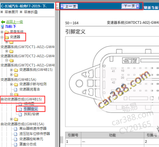
Task: Click 返回上一级 link
Action: pyautogui.click(x=14, y=22)
